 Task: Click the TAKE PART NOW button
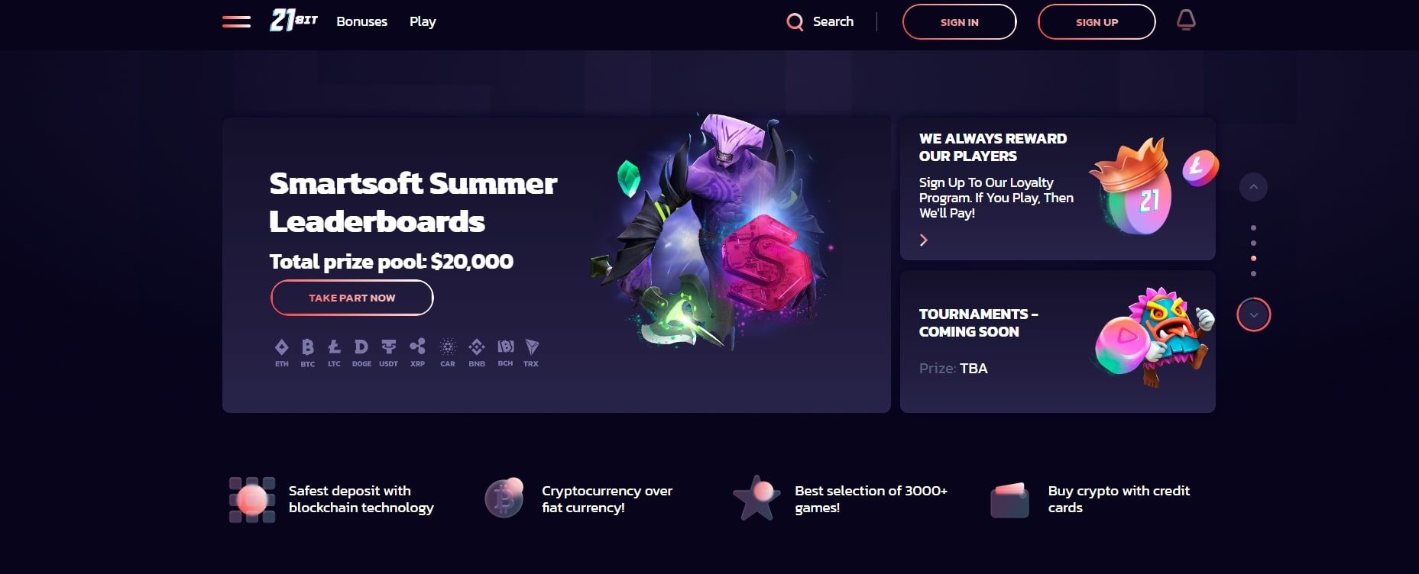352,298
